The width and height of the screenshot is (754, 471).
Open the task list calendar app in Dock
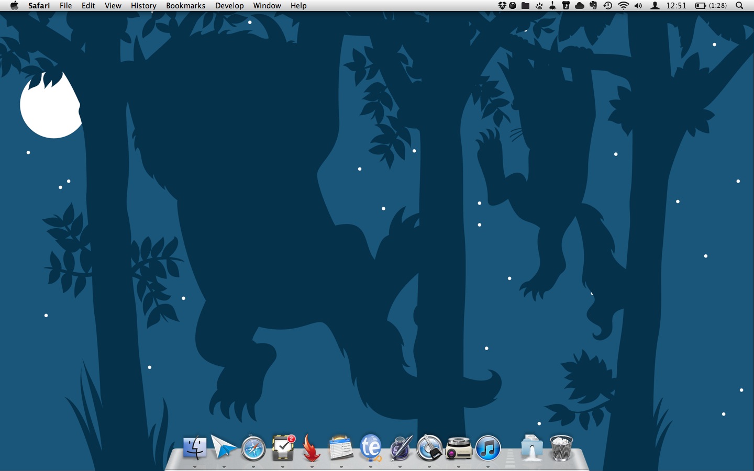point(341,448)
